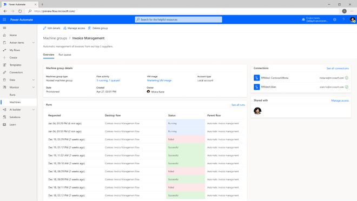Select Machines in the sidebar
Screen dimensions: 357x201
pos(18,102)
